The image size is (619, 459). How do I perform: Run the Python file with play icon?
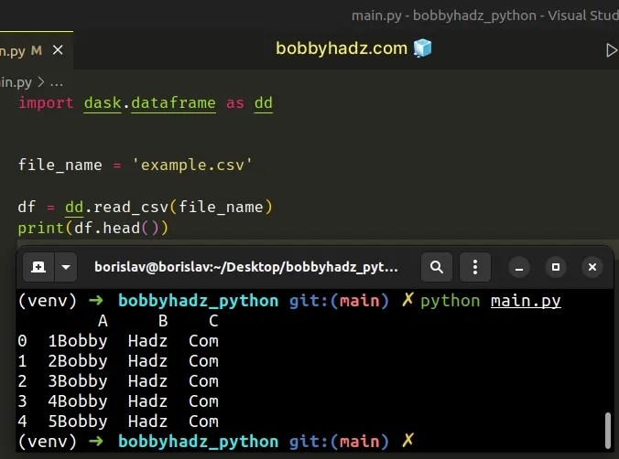(x=612, y=50)
